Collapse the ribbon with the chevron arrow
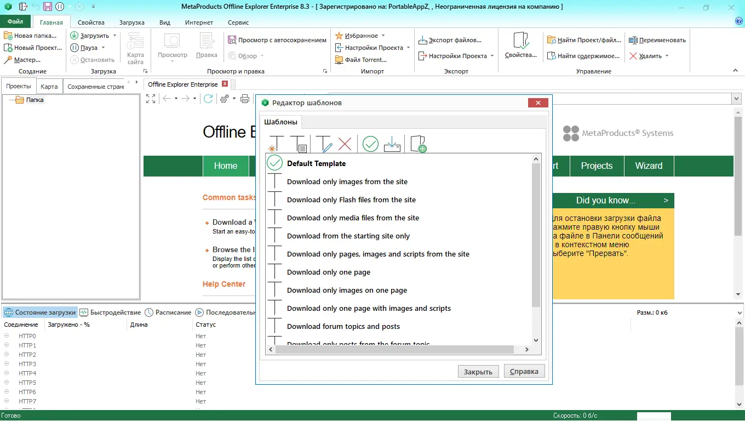Screen dimensions: 745x421 (736, 71)
